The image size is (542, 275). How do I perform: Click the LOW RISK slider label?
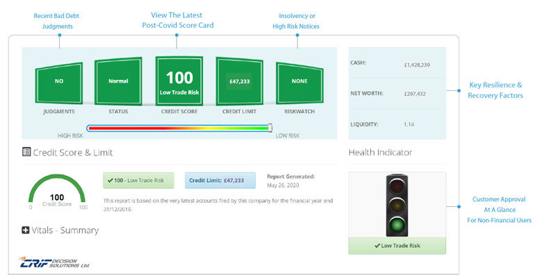point(288,136)
